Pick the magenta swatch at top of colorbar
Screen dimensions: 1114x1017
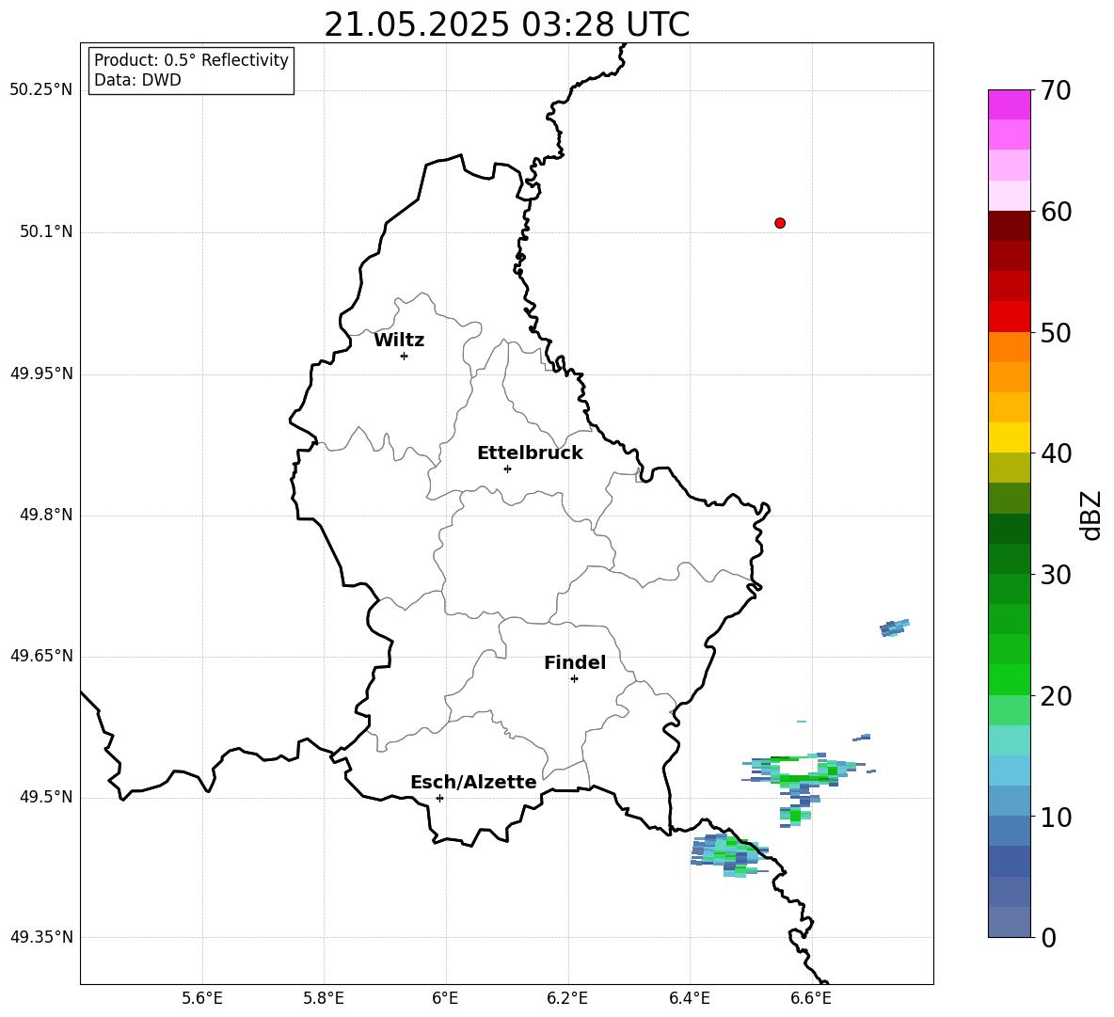click(1010, 104)
